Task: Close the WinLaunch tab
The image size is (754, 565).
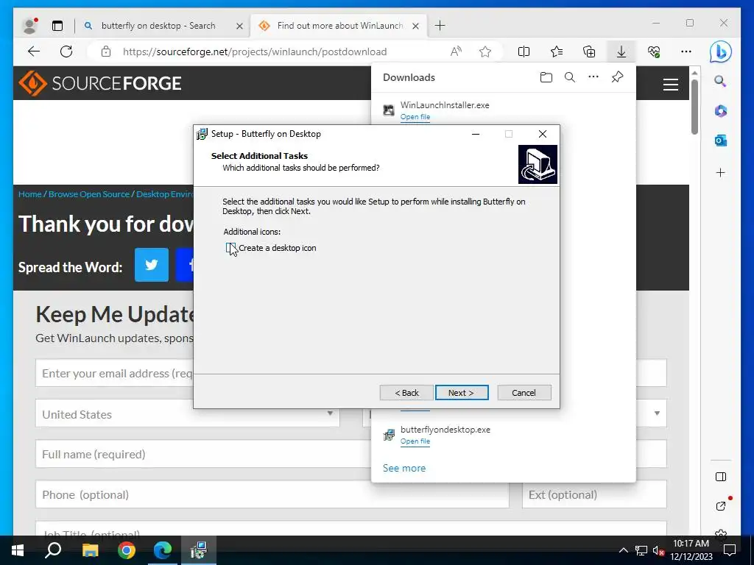Action: pos(415,26)
